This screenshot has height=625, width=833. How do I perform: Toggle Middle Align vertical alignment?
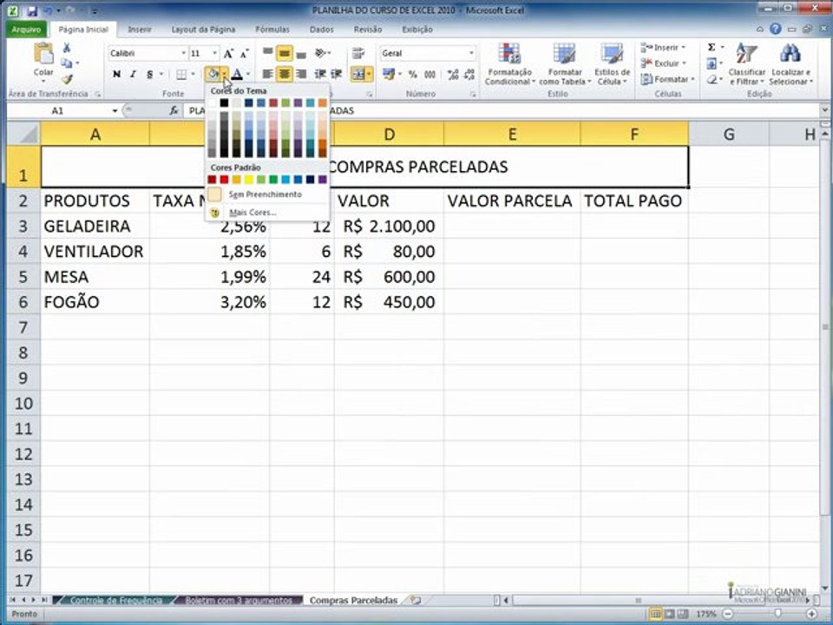click(x=285, y=53)
